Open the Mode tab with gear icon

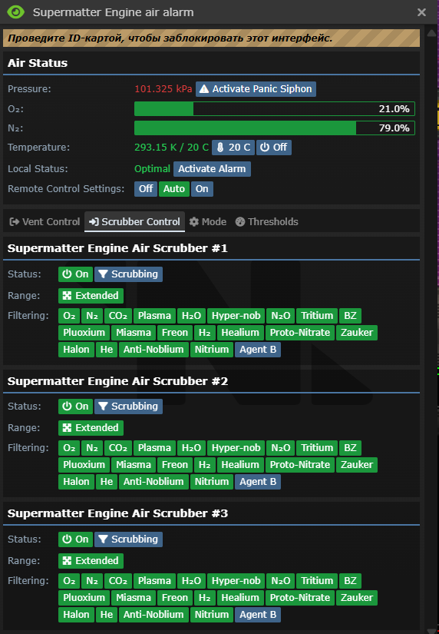coord(207,221)
